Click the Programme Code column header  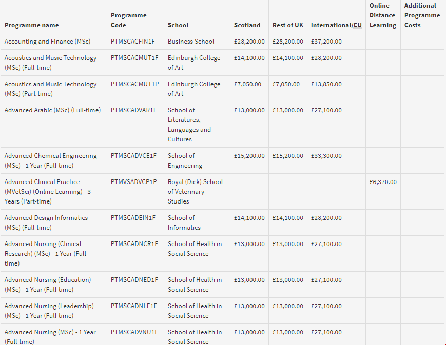point(128,20)
